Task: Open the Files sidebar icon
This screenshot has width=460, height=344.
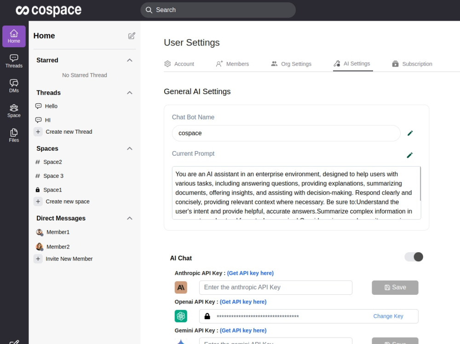Action: point(14,135)
